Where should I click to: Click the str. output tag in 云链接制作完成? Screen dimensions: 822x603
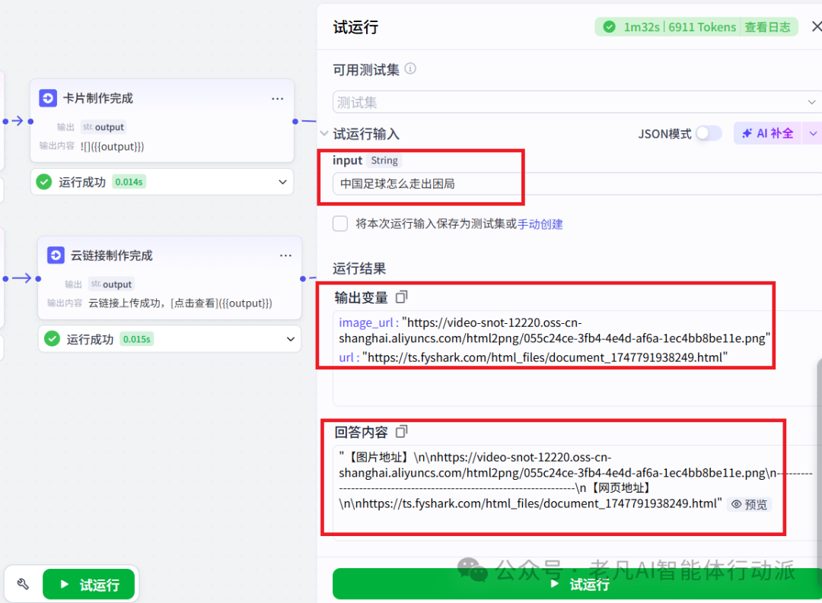[x=111, y=284]
